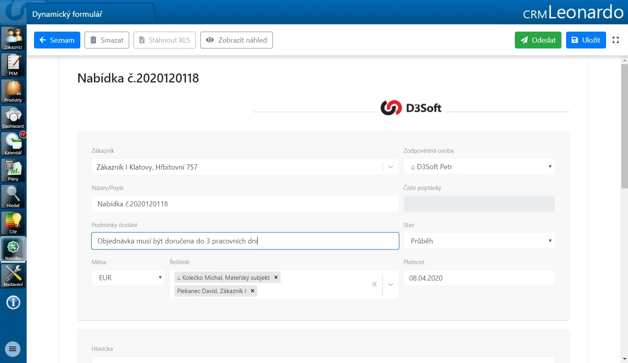Open the Produkty sidebar icon
628x363 pixels.
(x=13, y=91)
